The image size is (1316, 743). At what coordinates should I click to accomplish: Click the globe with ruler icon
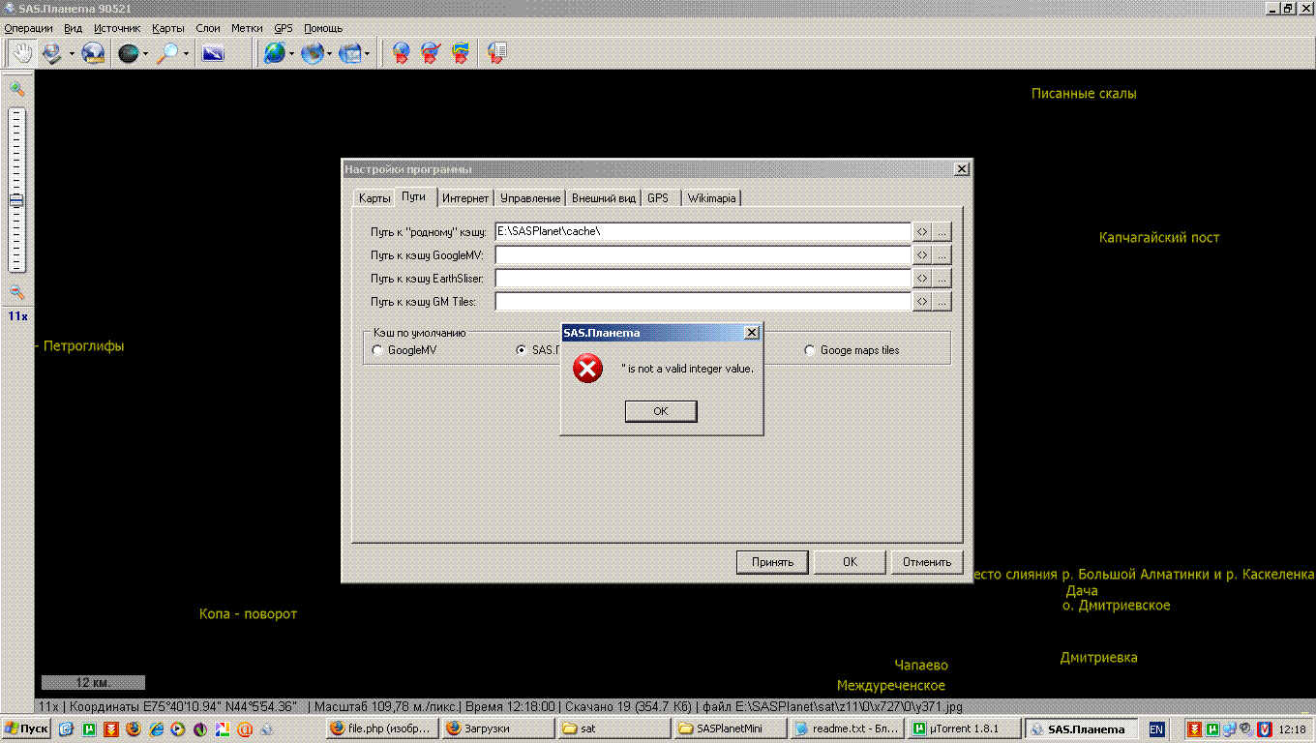pyautogui.click(x=93, y=54)
